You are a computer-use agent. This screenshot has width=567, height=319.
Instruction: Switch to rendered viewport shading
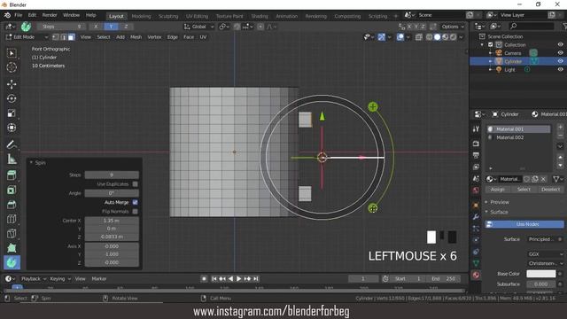[453, 37]
